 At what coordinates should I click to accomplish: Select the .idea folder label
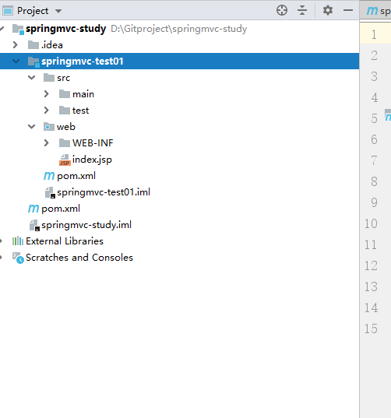tap(52, 45)
